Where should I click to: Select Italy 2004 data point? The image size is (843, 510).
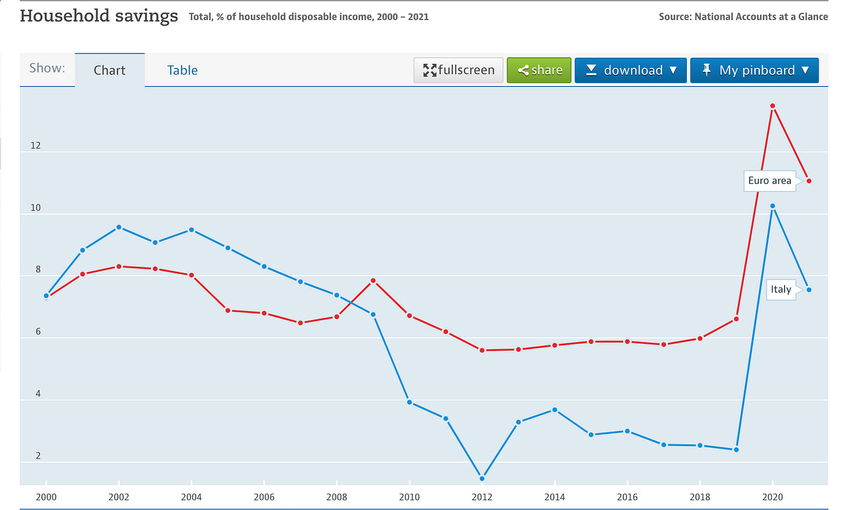click(191, 230)
